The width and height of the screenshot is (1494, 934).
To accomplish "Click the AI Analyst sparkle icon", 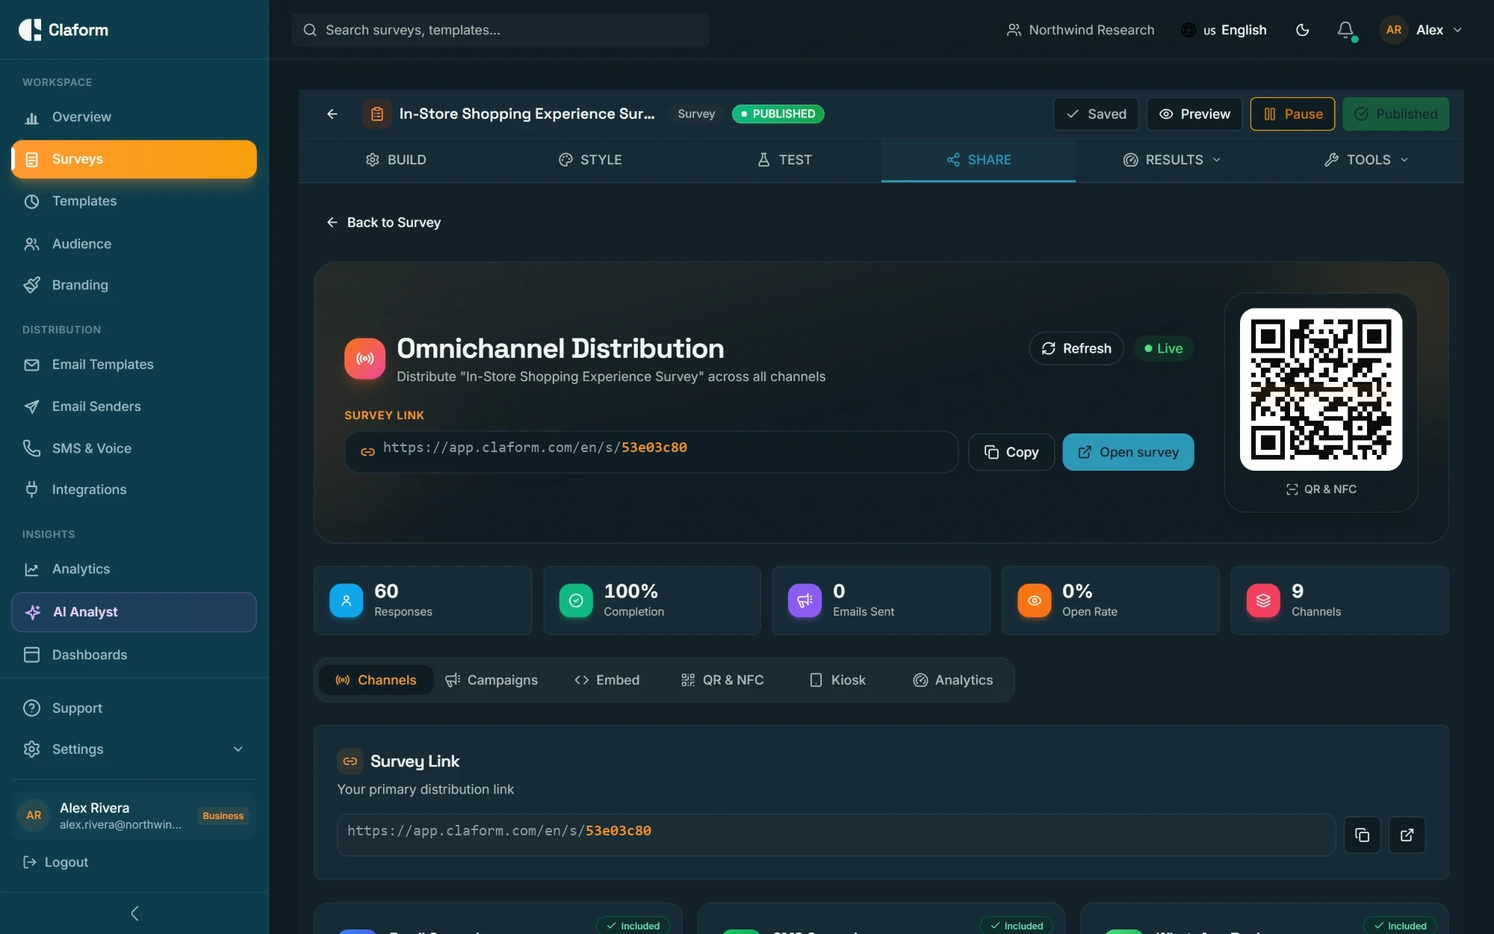I will click(33, 612).
